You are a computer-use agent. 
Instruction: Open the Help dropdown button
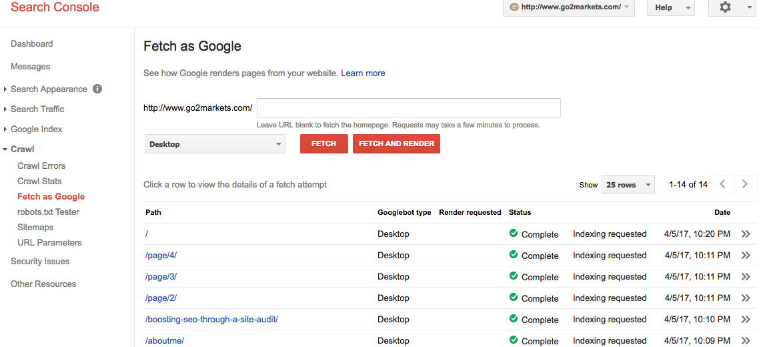(671, 7)
